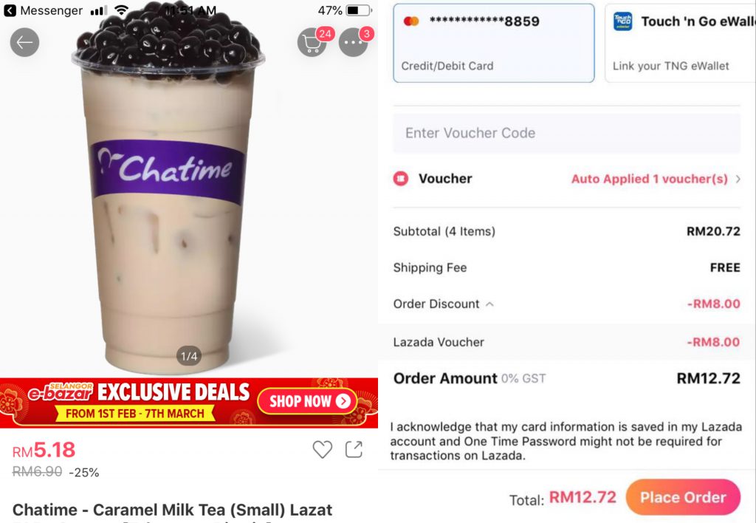Tap the share icon beside the price

354,449
